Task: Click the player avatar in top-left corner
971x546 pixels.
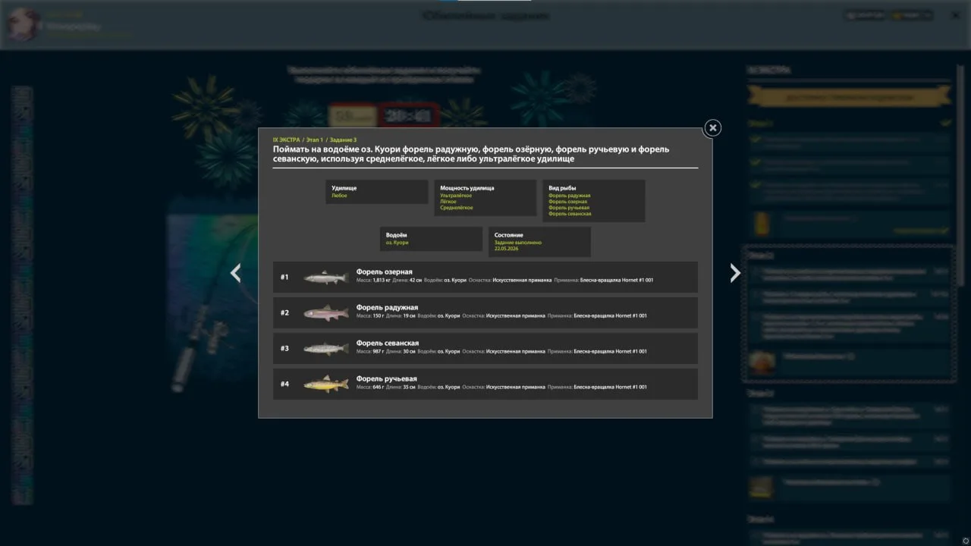Action: coord(23,25)
